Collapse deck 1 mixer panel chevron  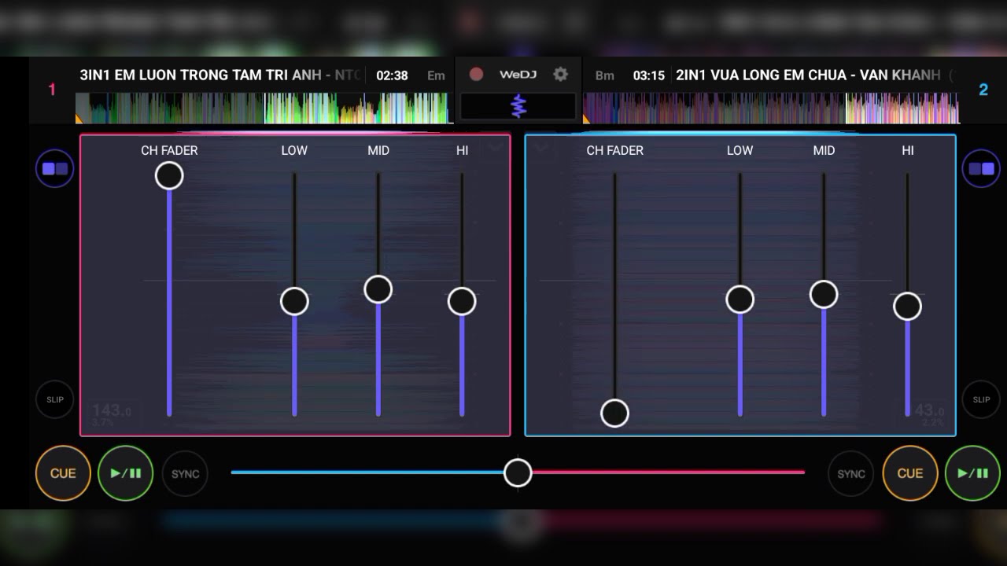[x=495, y=147]
